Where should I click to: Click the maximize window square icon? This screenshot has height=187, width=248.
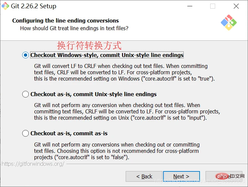click(213, 6)
